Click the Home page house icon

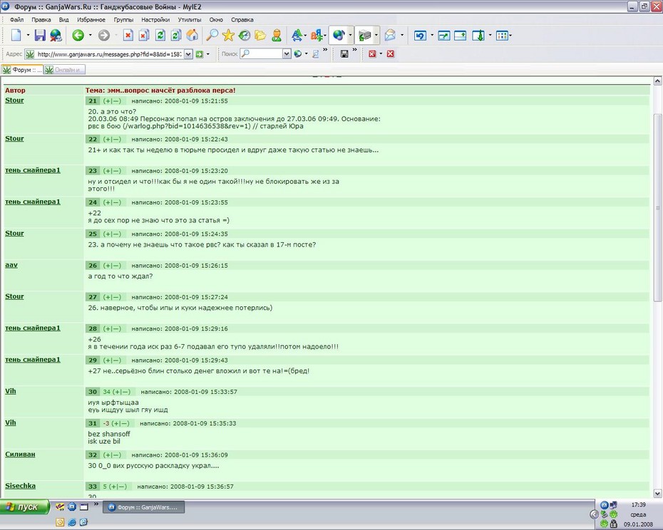(x=192, y=35)
